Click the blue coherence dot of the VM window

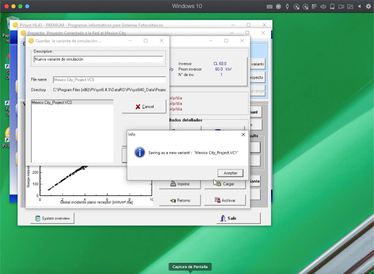[x=27, y=6]
